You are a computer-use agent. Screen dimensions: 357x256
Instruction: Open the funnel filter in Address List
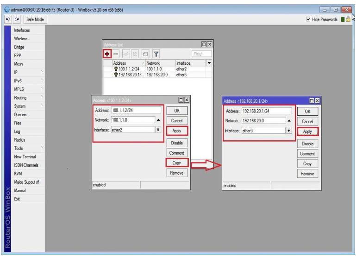[156, 54]
